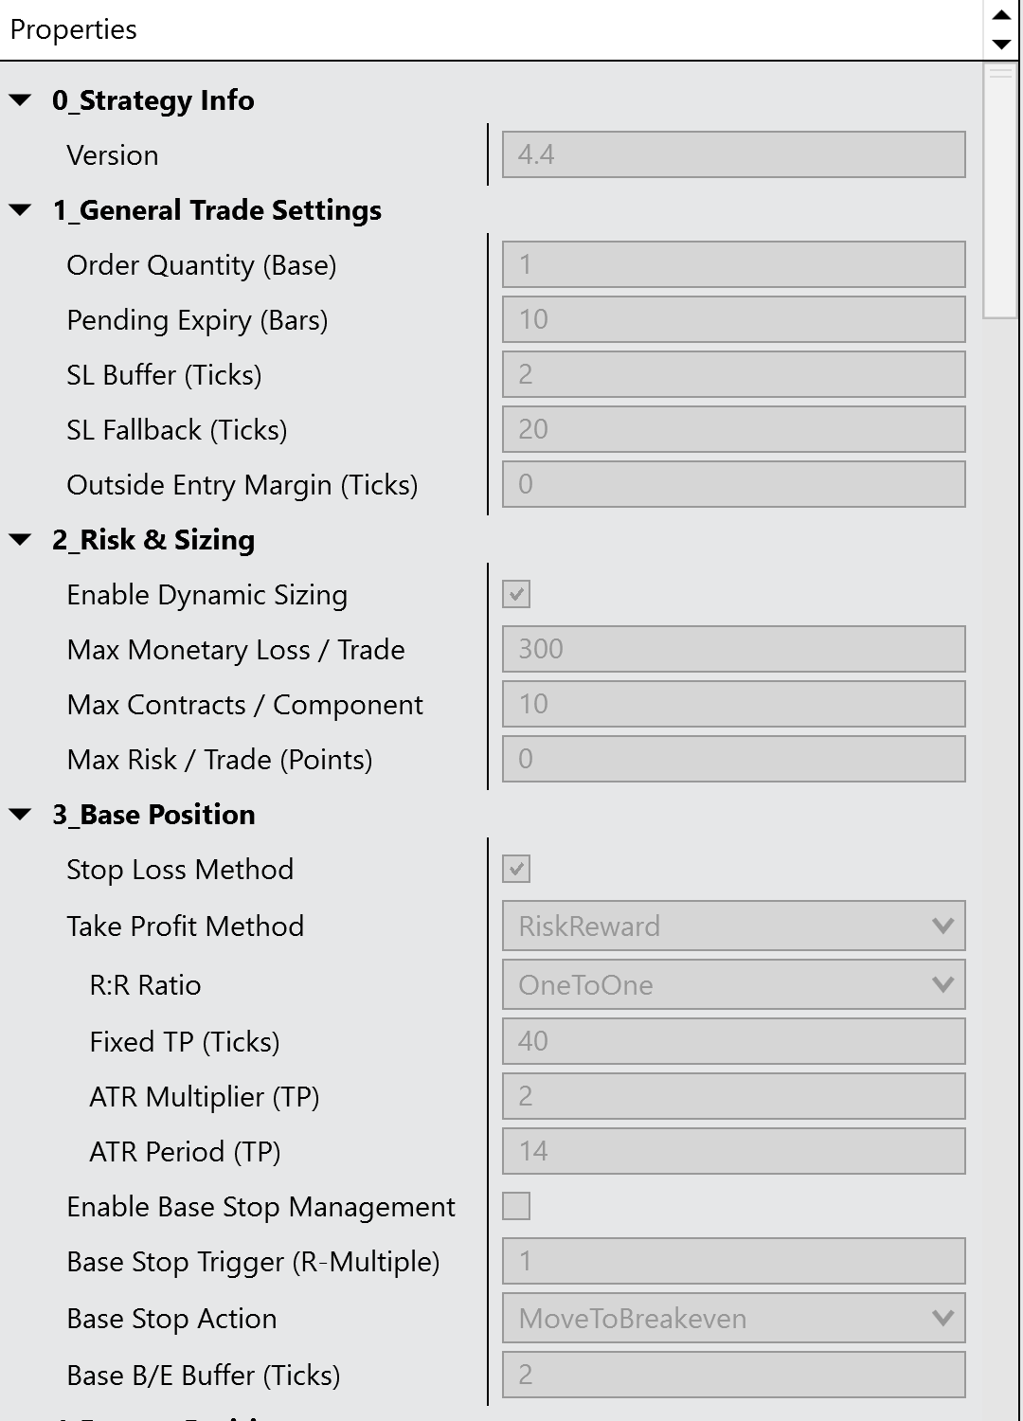Image resolution: width=1023 pixels, height=1421 pixels.
Task: Enable Base Stop Management checkbox
Action: coord(516,1207)
